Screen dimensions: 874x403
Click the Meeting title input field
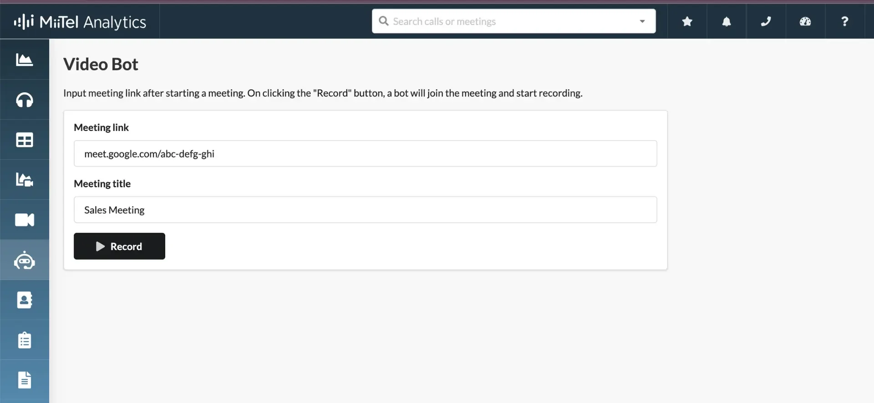[x=365, y=210]
